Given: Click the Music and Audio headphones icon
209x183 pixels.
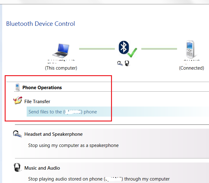Looking at the screenshot, I should [18, 168].
